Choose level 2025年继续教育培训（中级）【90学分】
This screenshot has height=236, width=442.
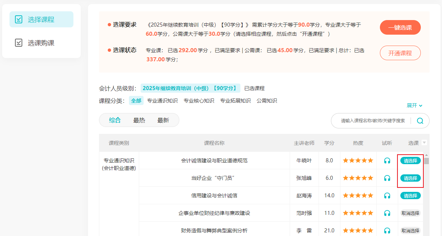point(190,88)
